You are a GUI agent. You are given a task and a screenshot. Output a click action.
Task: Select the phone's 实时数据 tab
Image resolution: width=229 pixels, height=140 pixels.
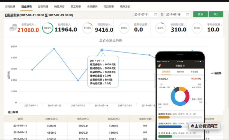166,72
